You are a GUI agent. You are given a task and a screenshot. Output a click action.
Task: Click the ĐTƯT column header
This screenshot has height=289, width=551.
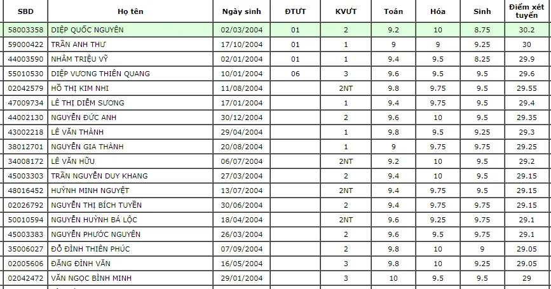click(x=295, y=11)
